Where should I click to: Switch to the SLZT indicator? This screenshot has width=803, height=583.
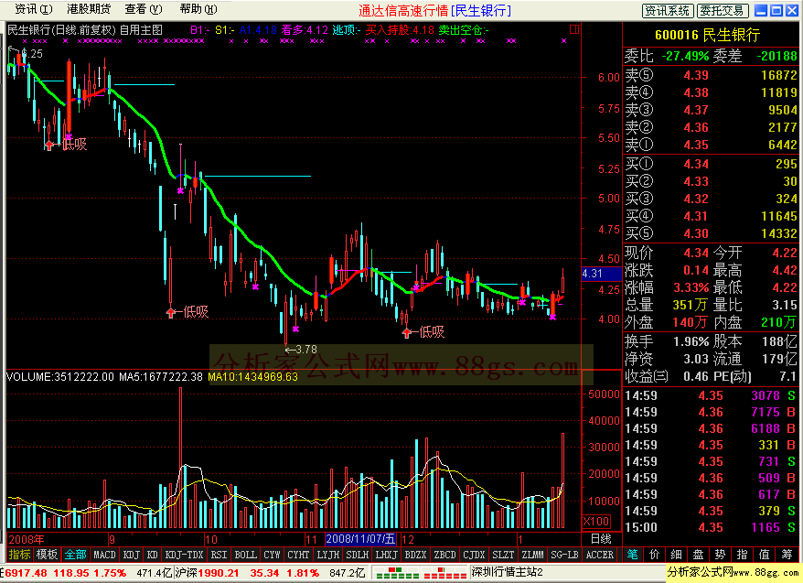pos(503,555)
